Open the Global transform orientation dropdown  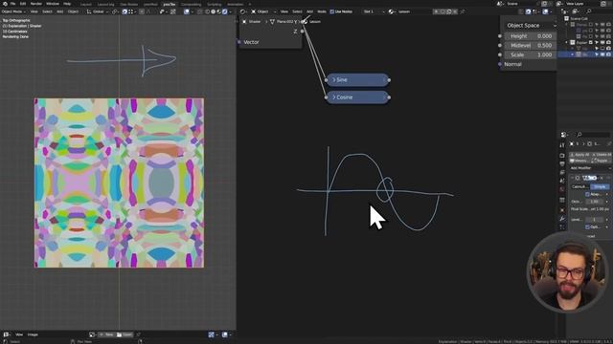98,11
